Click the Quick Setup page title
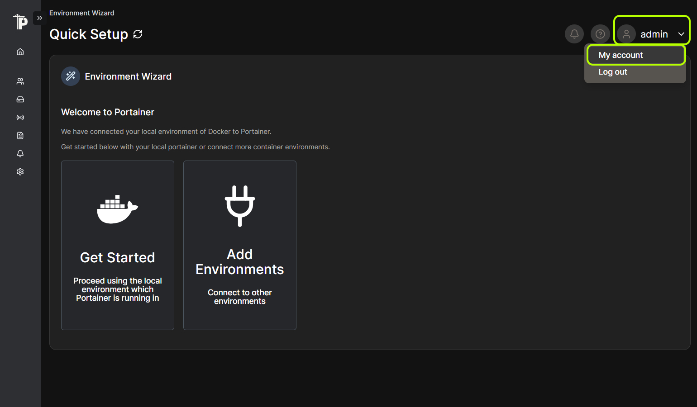 tap(89, 34)
